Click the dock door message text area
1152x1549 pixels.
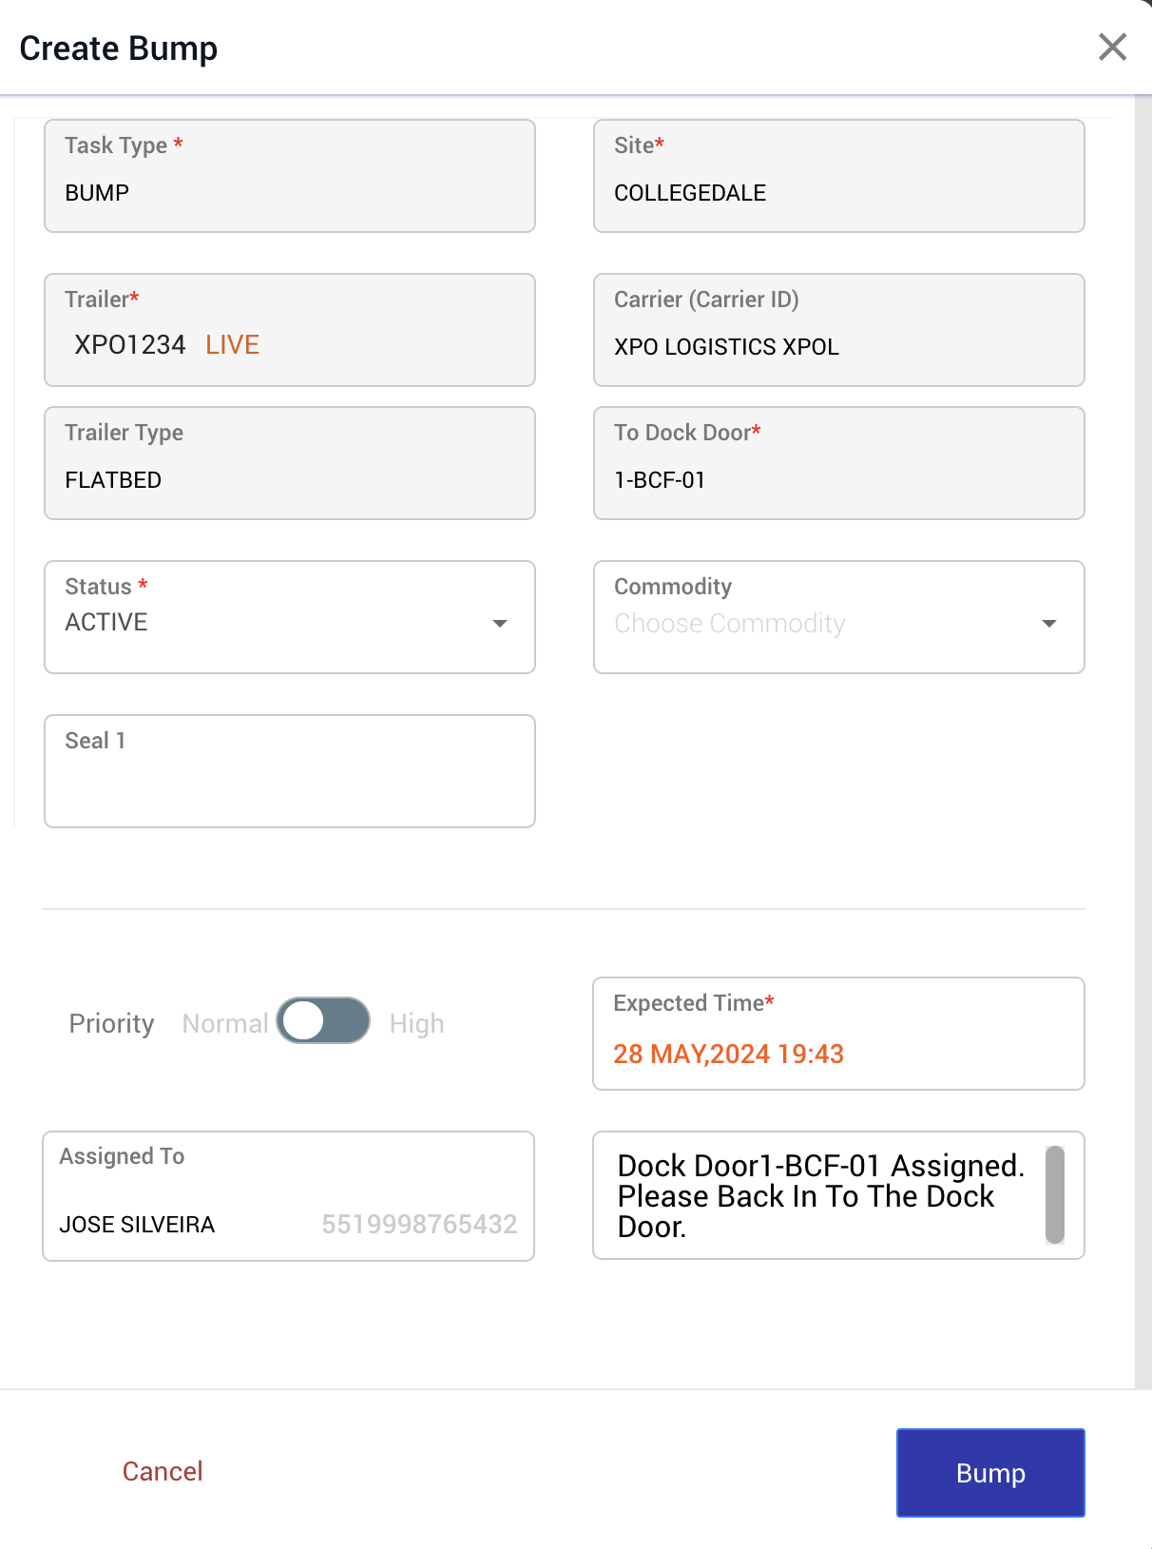coord(839,1195)
